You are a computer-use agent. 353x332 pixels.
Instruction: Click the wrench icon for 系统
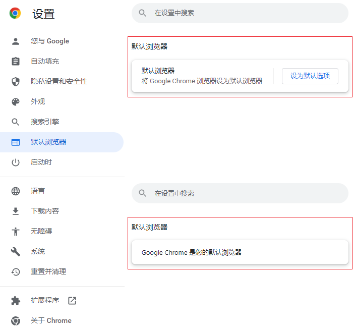pos(16,252)
